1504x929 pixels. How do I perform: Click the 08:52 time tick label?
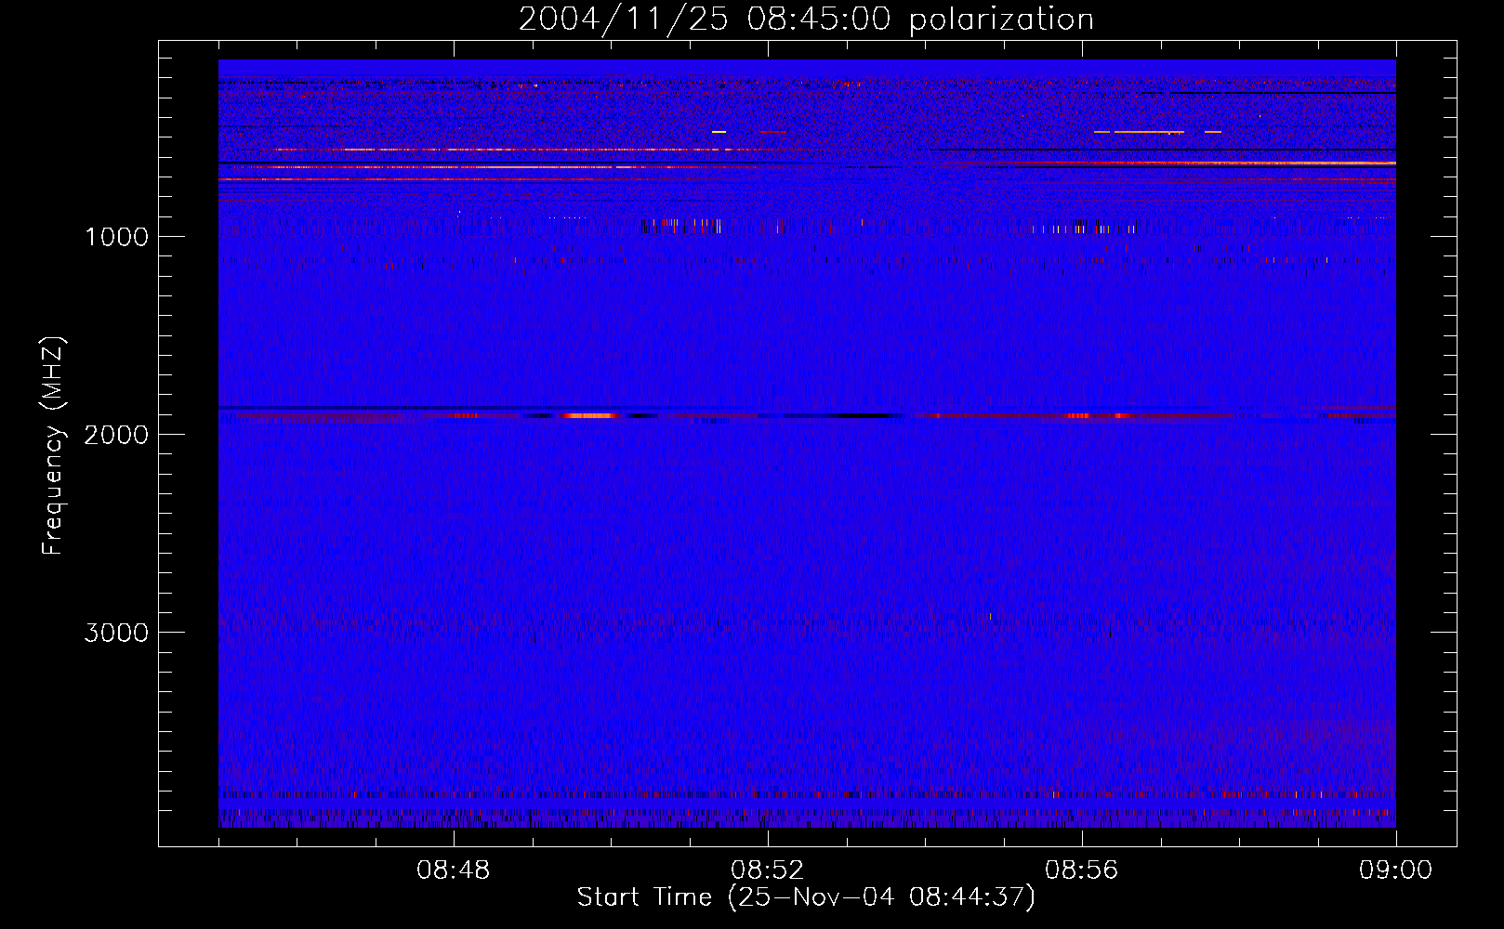point(768,870)
